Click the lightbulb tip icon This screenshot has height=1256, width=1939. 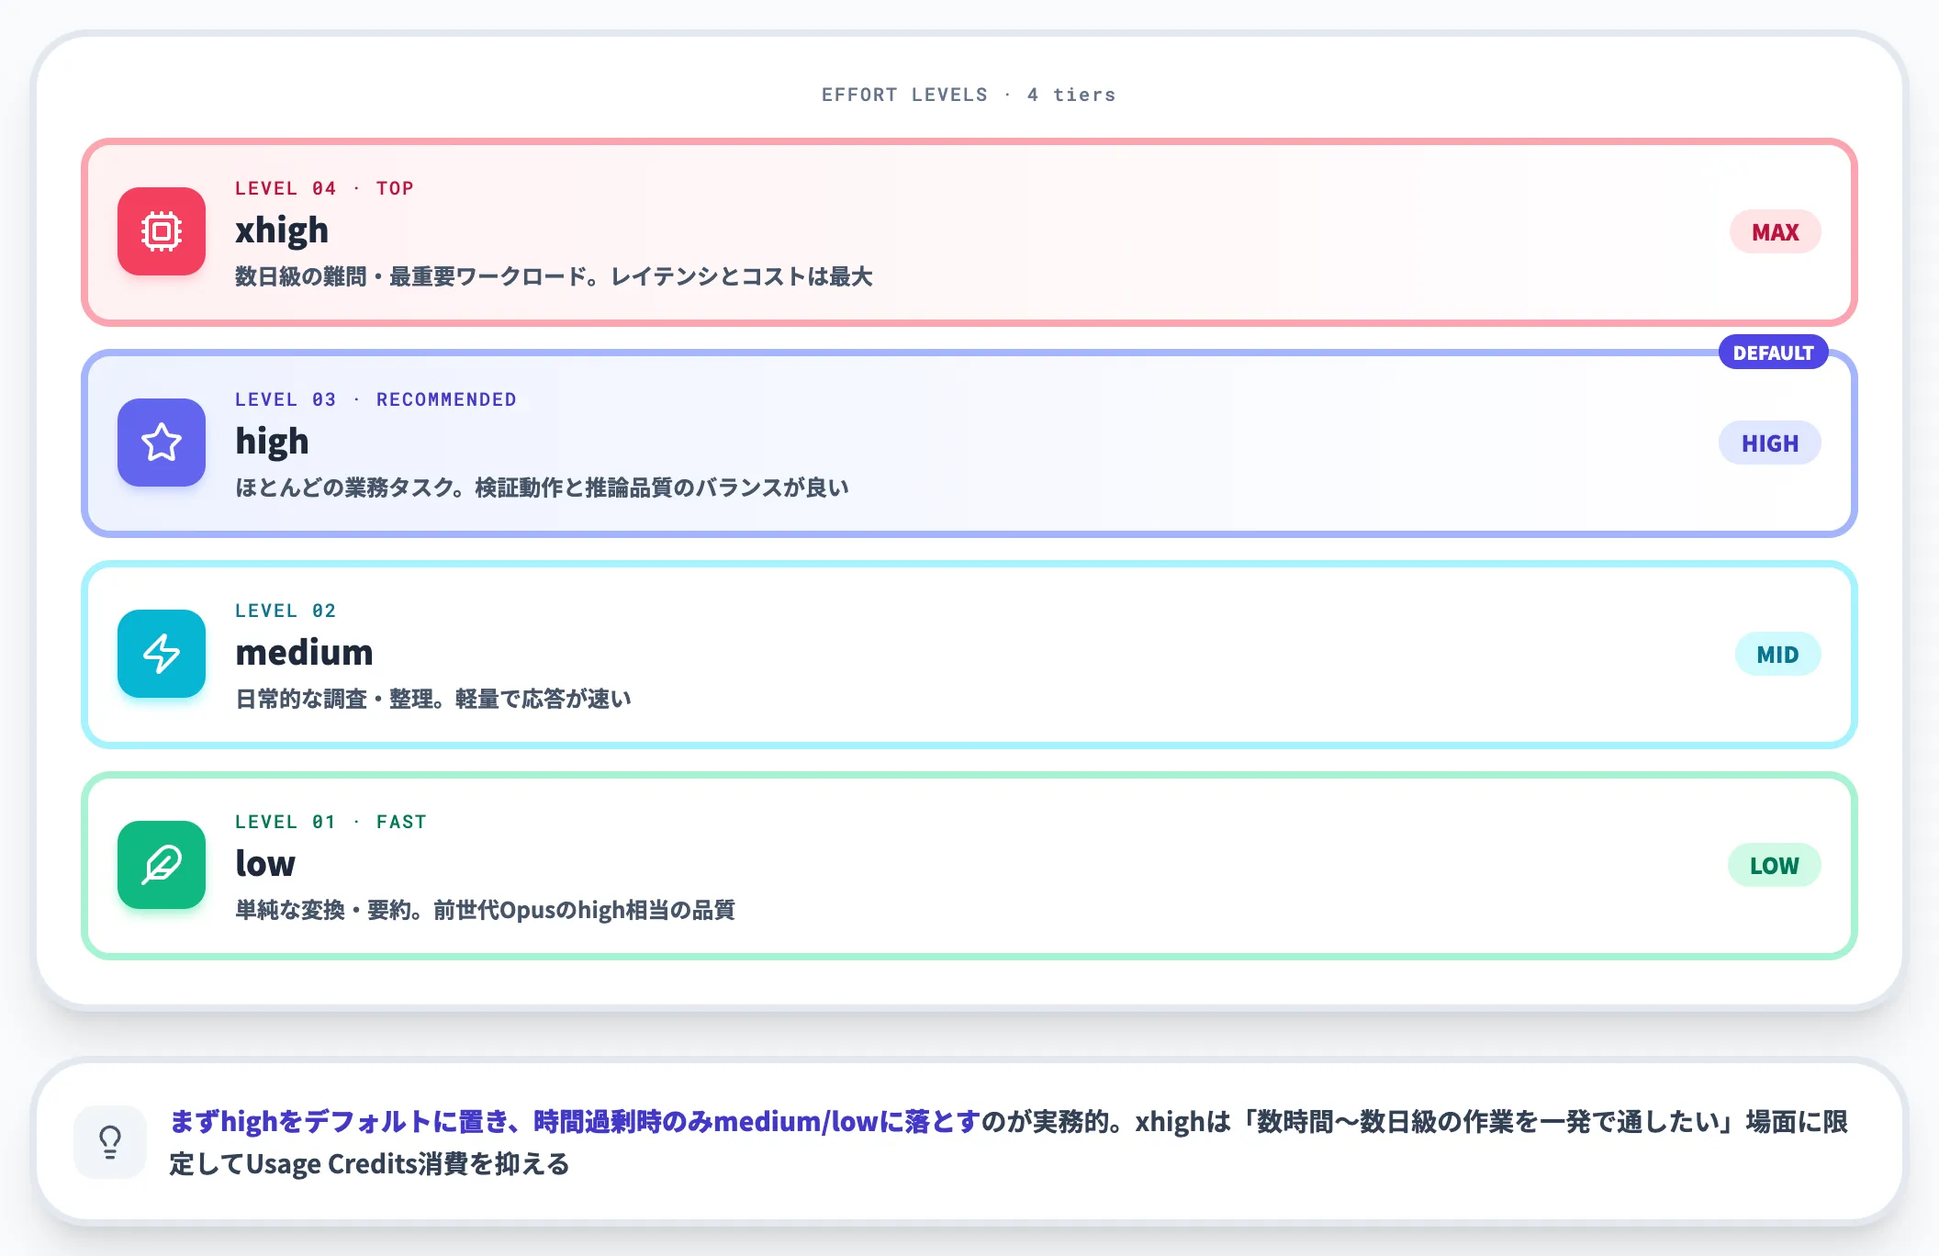click(x=110, y=1142)
